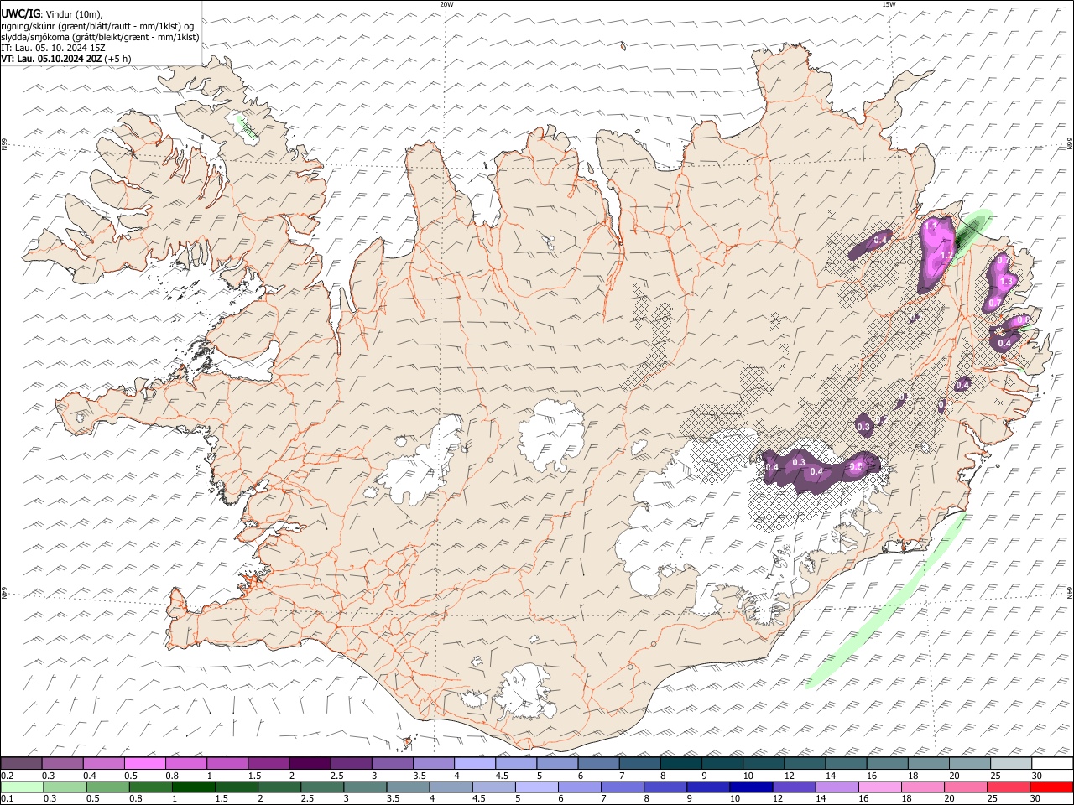Select the pale green 0.1 rain legend swatch
This screenshot has width=1074, height=805.
coord(21,787)
